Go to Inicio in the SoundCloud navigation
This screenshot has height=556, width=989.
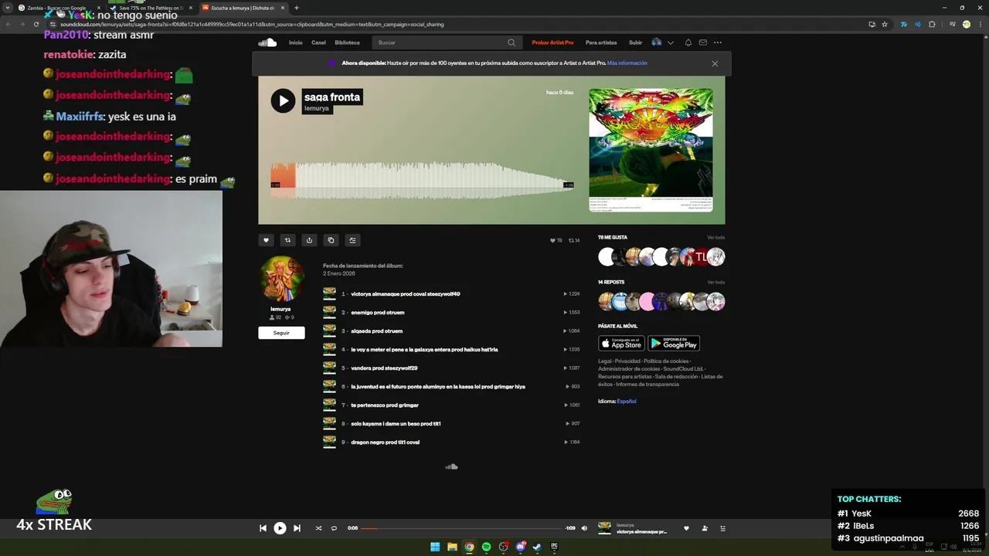(295, 42)
